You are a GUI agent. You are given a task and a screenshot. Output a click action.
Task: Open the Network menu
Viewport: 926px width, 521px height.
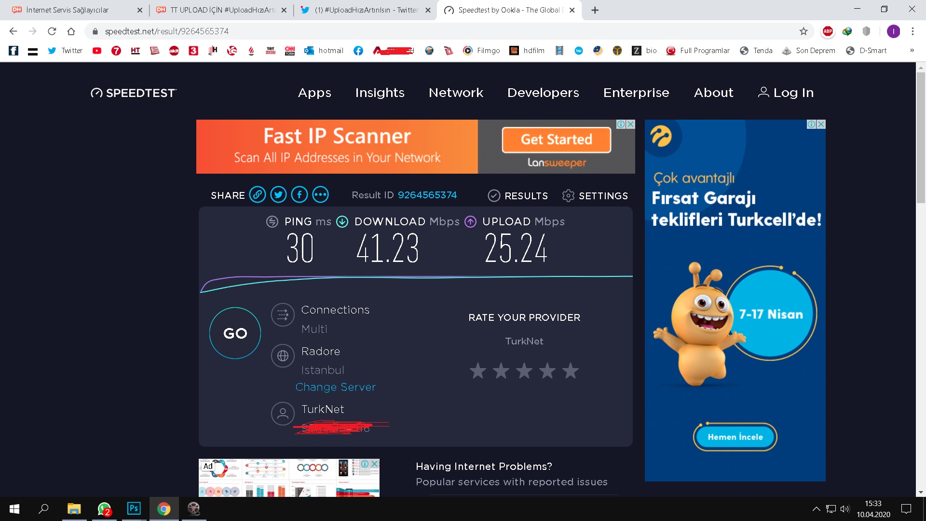click(456, 93)
